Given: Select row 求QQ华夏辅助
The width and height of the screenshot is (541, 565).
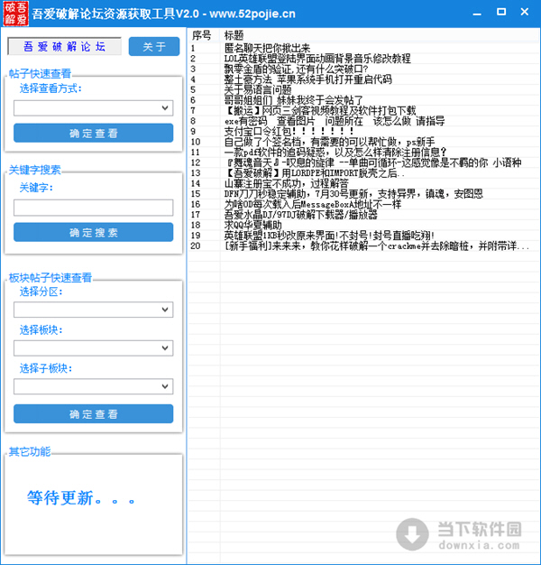Looking at the screenshot, I should click(363, 226).
